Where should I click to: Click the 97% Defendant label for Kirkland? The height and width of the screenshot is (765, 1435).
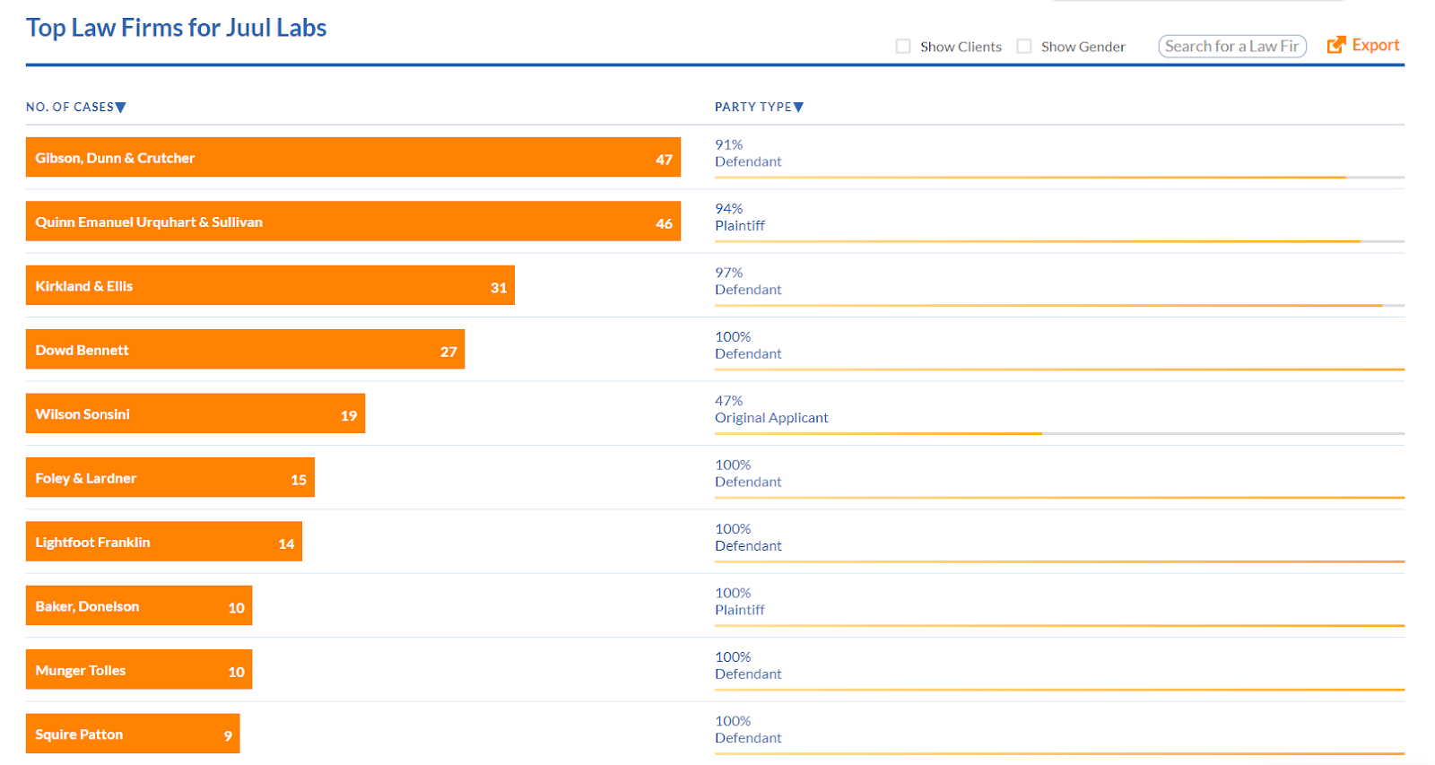pos(748,281)
